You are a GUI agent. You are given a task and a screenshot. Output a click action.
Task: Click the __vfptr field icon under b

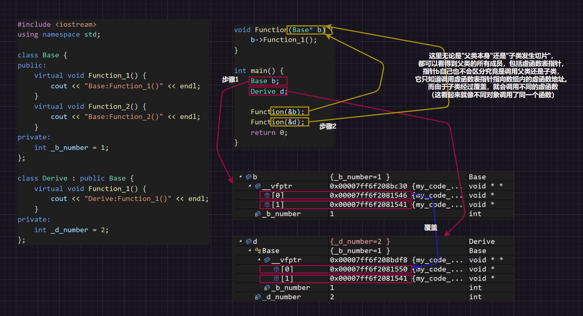[x=258, y=186]
